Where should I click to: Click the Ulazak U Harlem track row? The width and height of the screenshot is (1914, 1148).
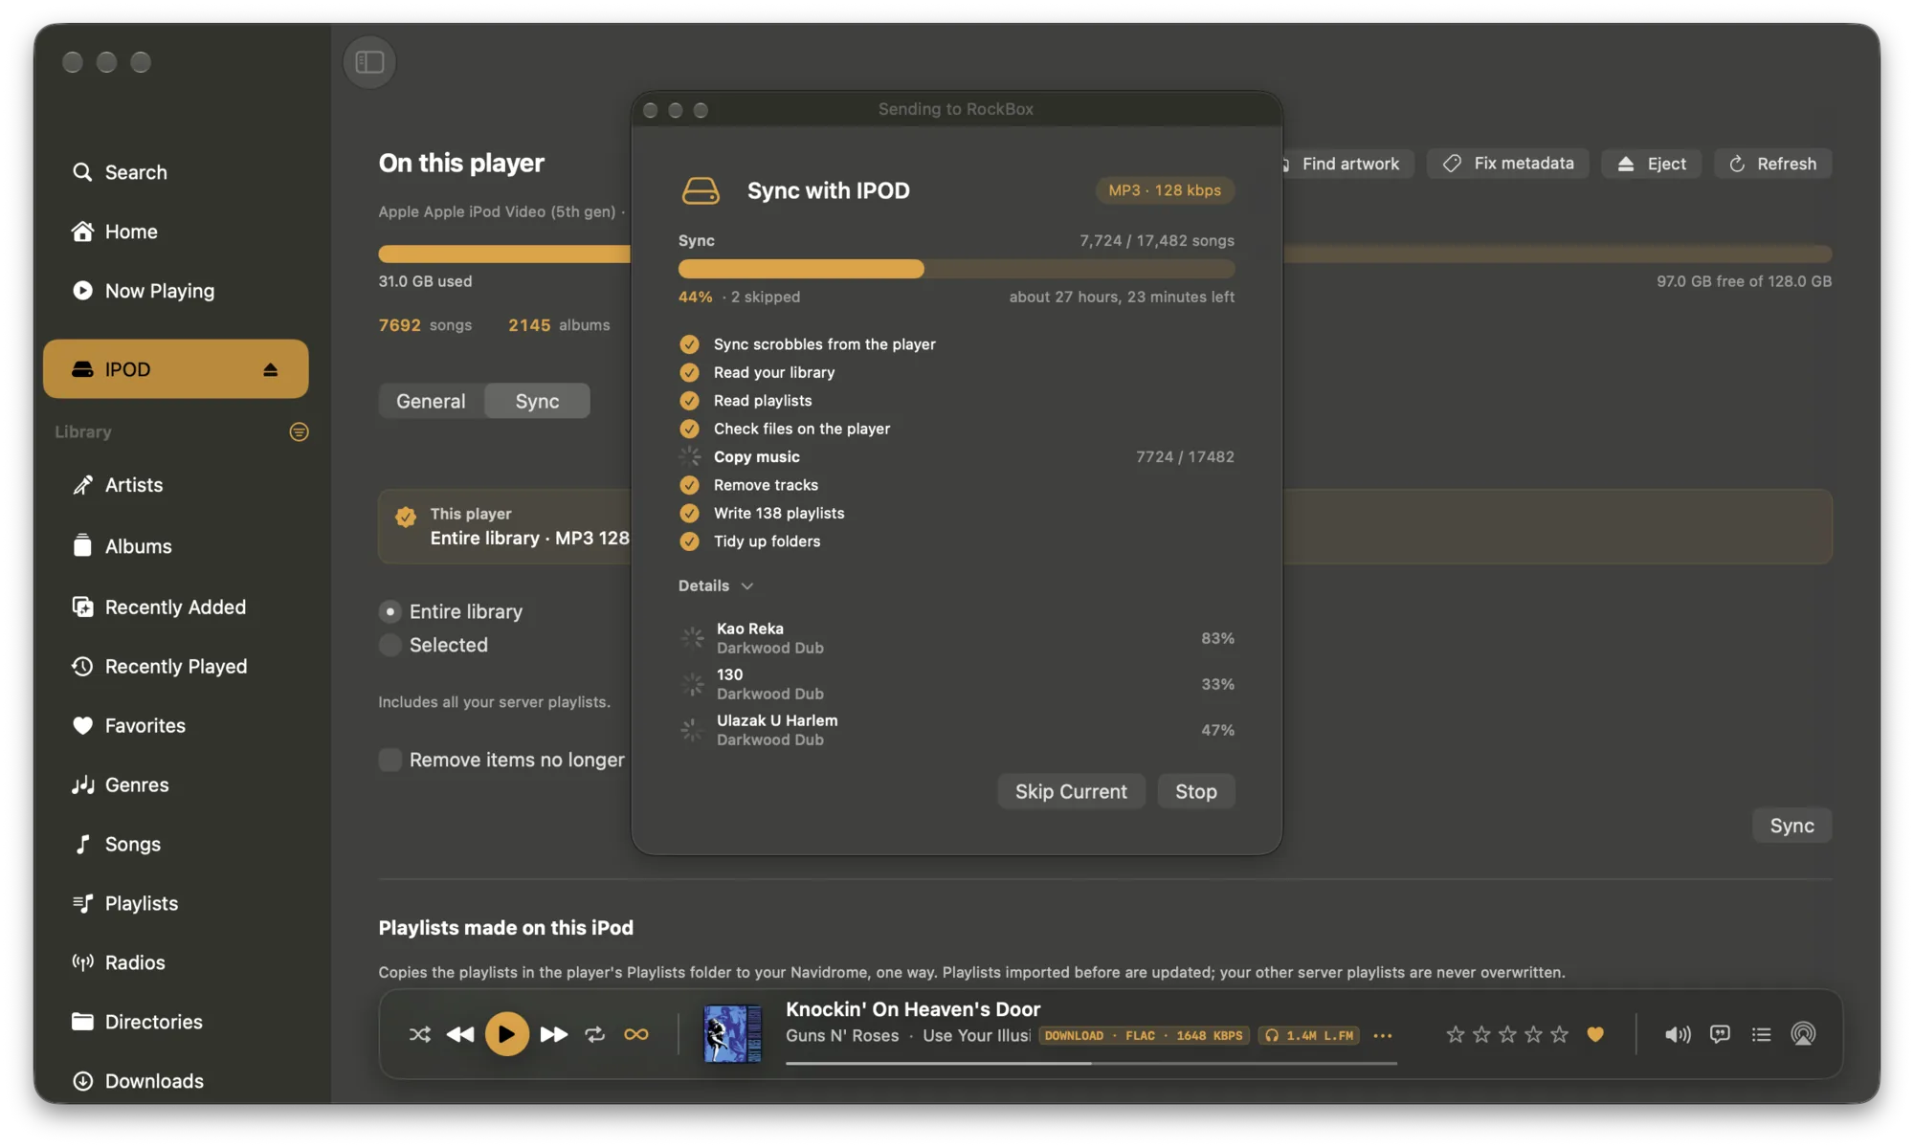(957, 731)
